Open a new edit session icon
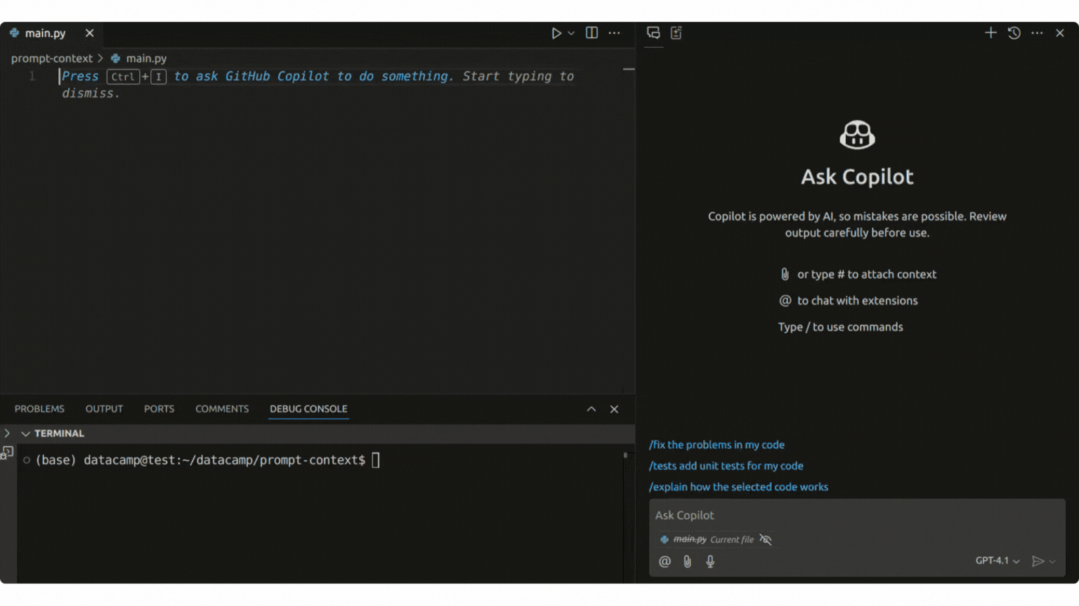 [x=676, y=32]
